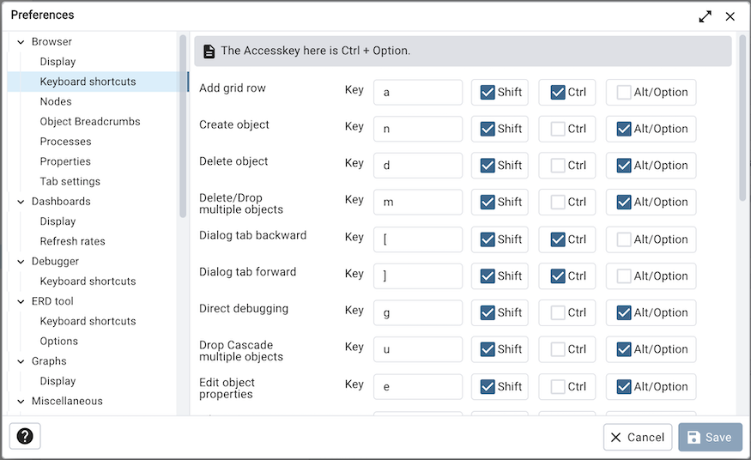Uncheck Alt/Option for Drop Cascade multiple objects
Viewport: 751px width, 460px height.
tap(624, 349)
